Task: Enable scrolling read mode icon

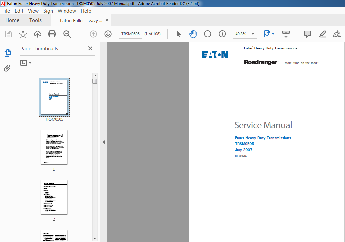Action: click(x=286, y=34)
